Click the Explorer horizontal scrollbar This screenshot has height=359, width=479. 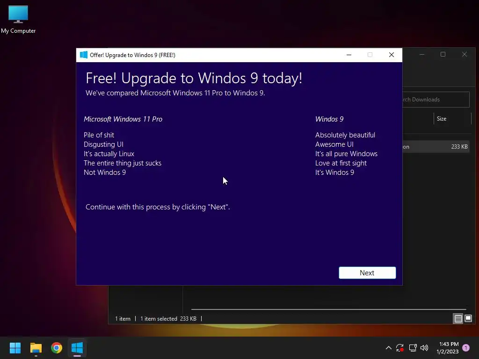(329, 309)
